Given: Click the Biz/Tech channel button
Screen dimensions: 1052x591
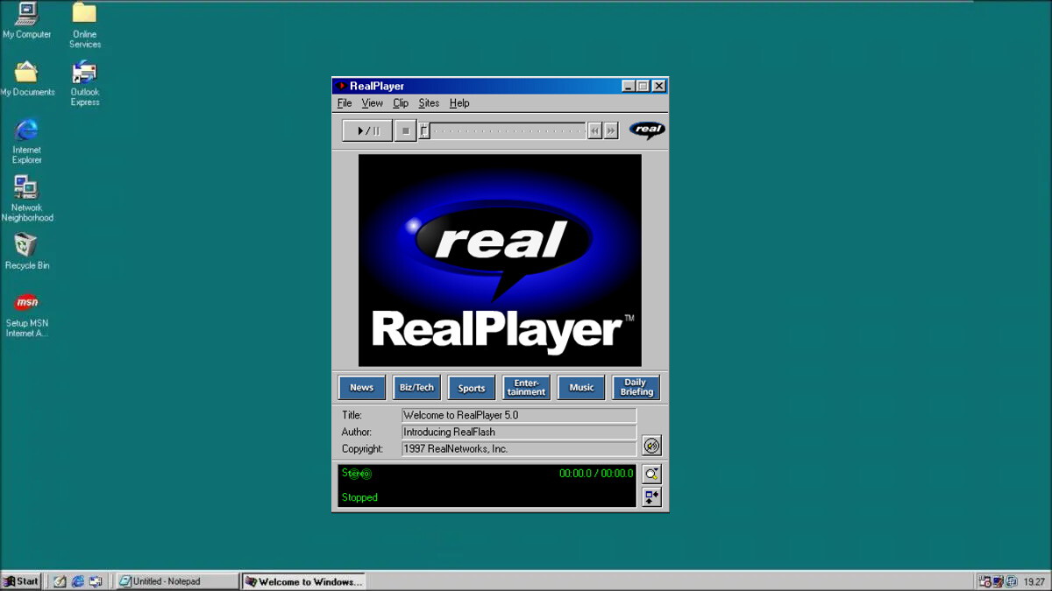Looking at the screenshot, I should pyautogui.click(x=416, y=387).
